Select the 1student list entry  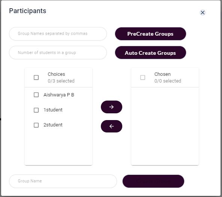pos(58,110)
